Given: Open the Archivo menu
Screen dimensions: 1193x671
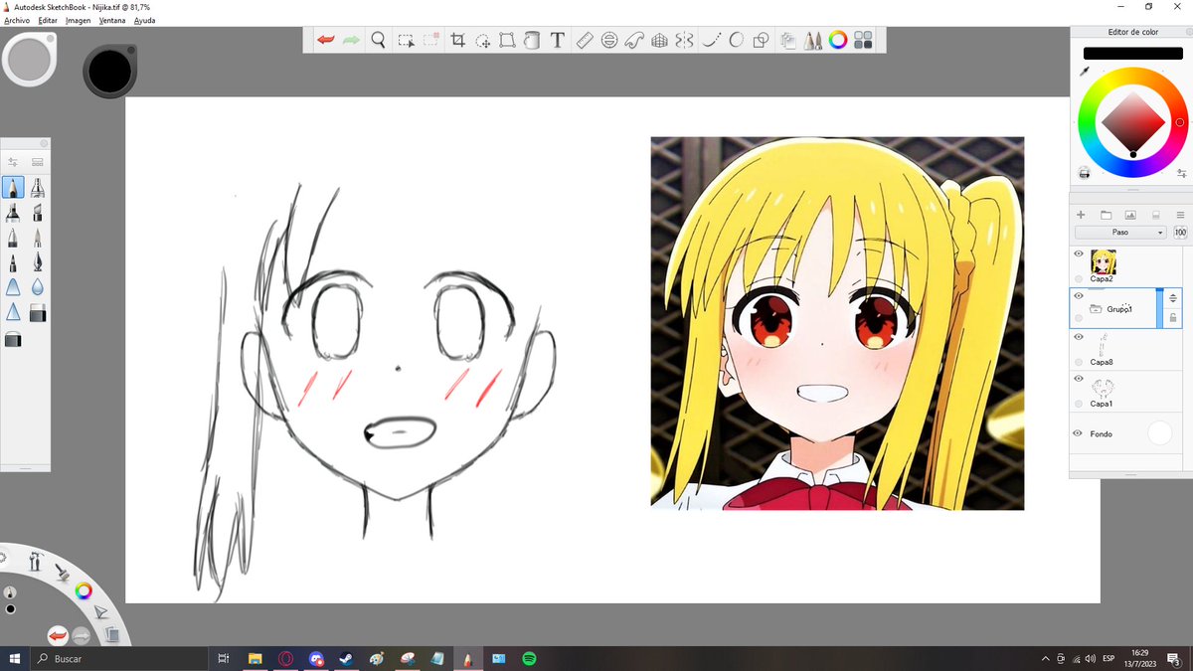Looking at the screenshot, I should coord(17,20).
